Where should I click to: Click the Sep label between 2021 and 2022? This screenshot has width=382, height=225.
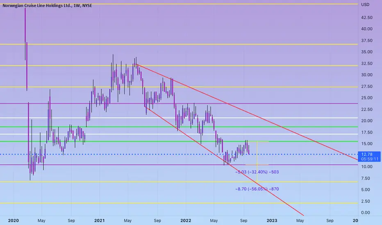(x=157, y=220)
